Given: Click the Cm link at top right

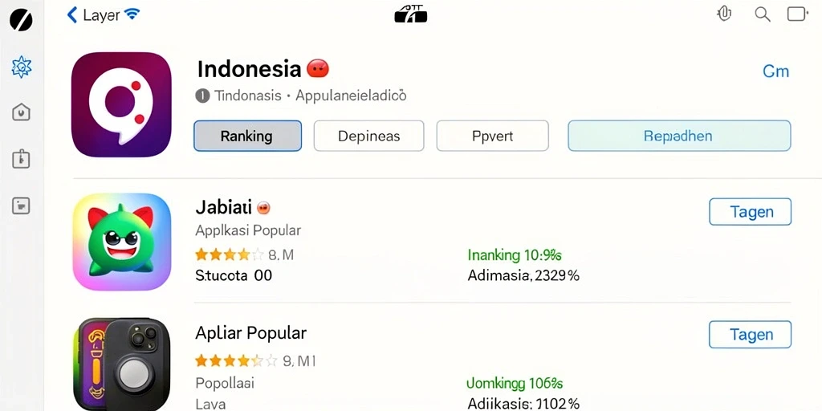Looking at the screenshot, I should [775, 71].
